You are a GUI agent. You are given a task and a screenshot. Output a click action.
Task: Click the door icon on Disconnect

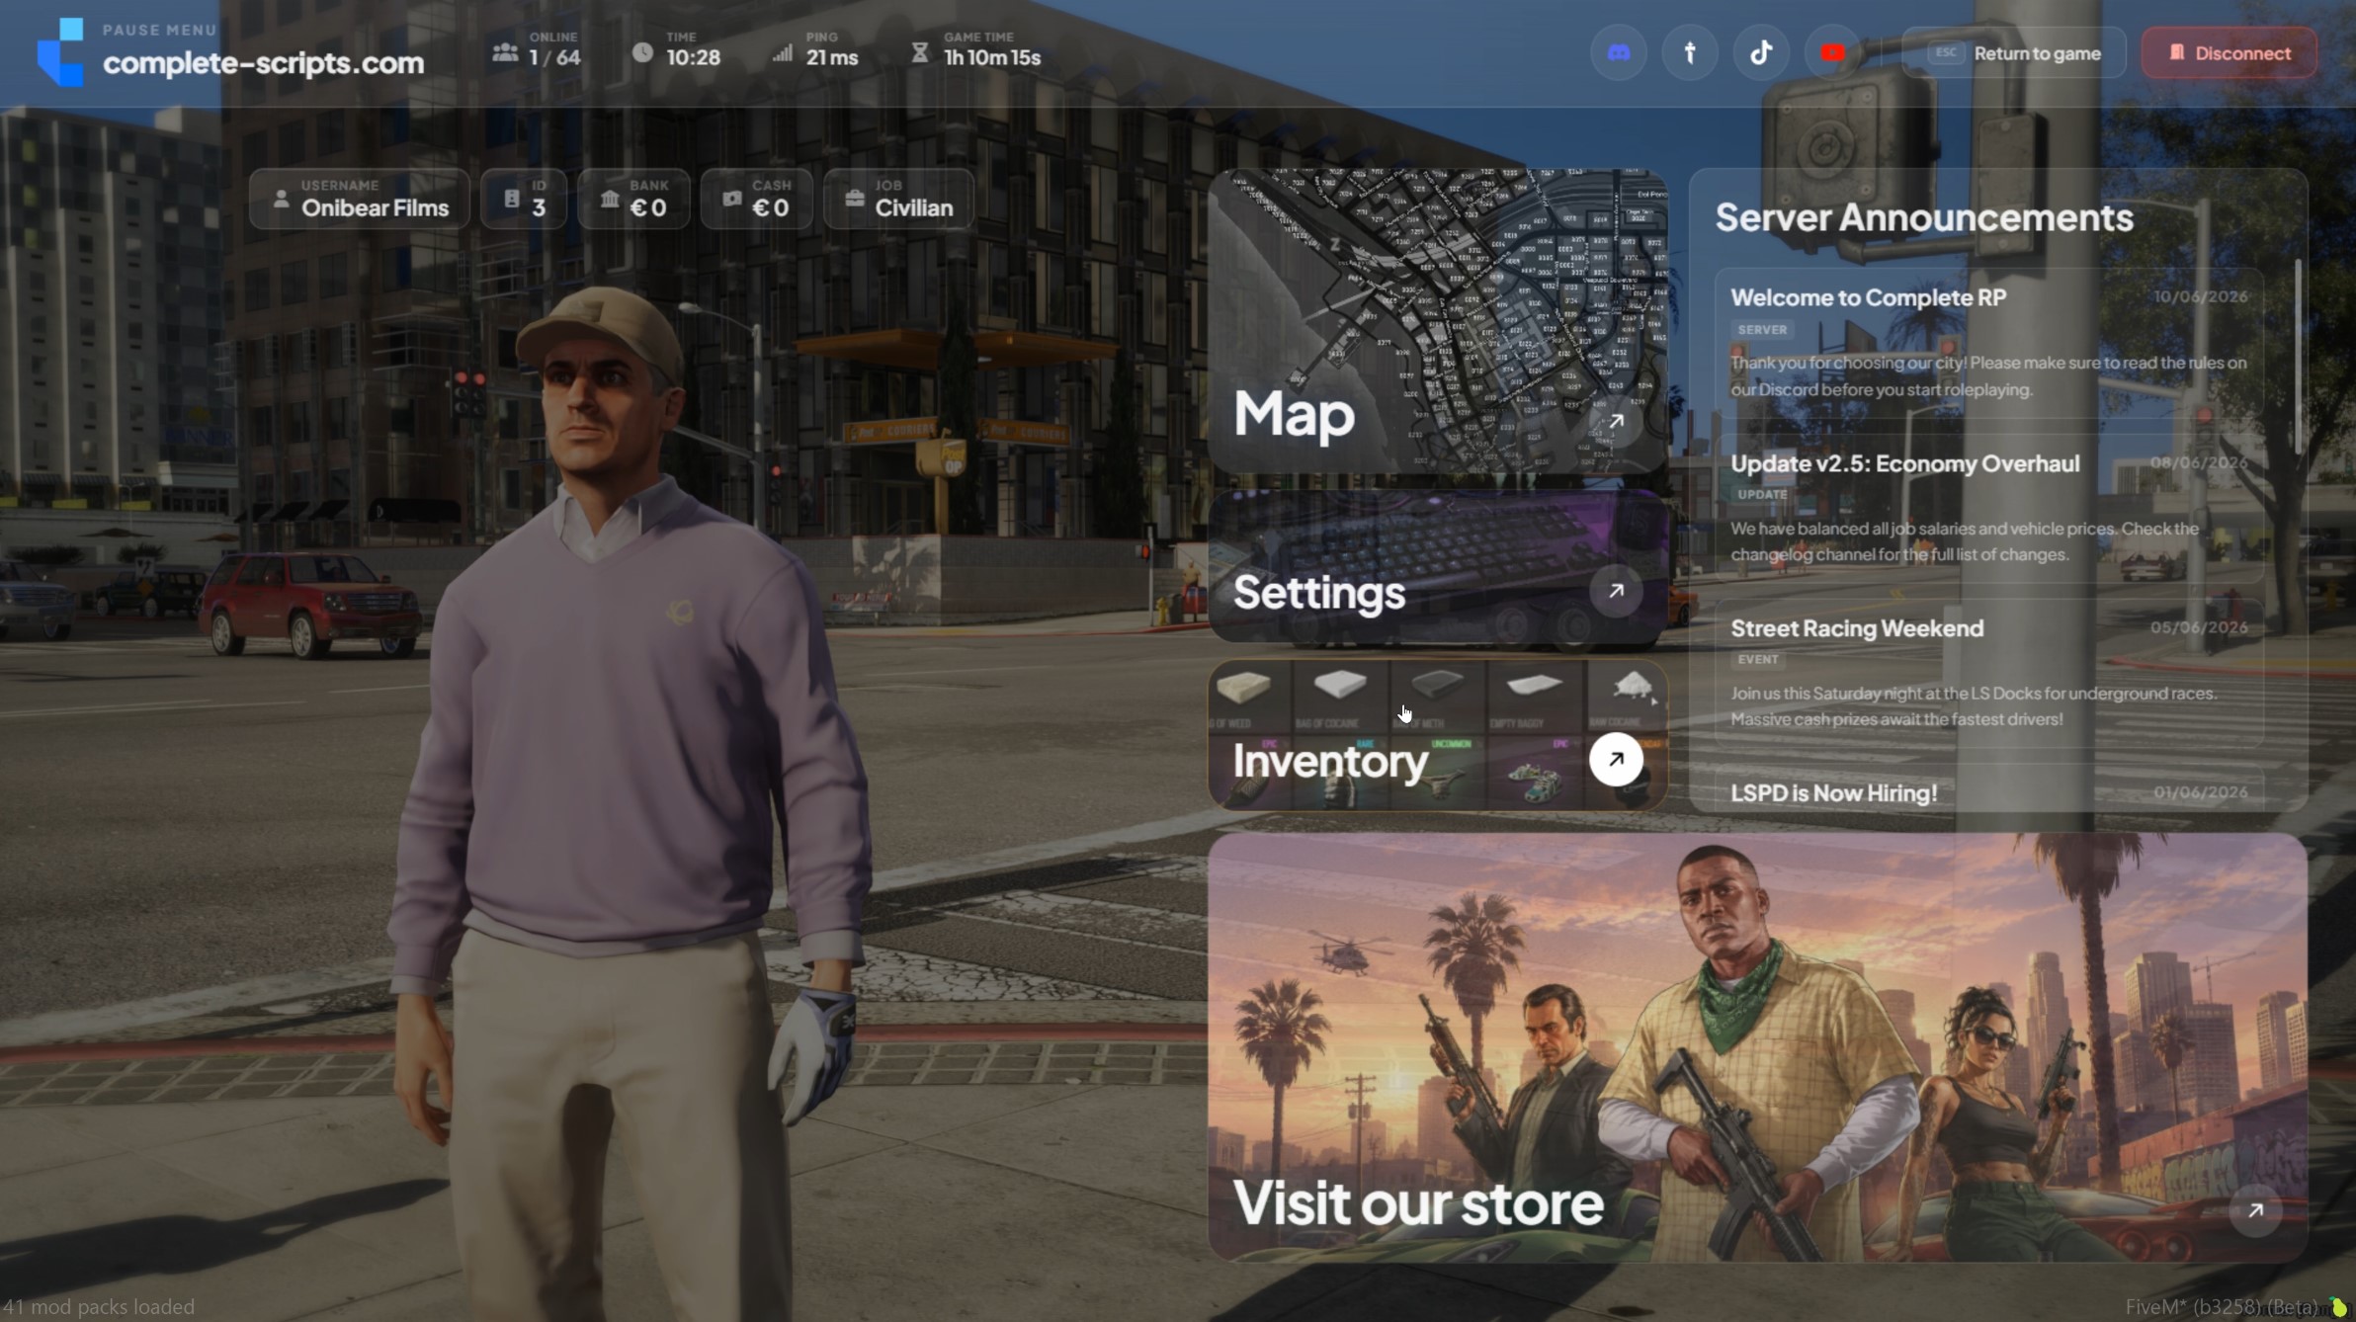coord(2176,52)
